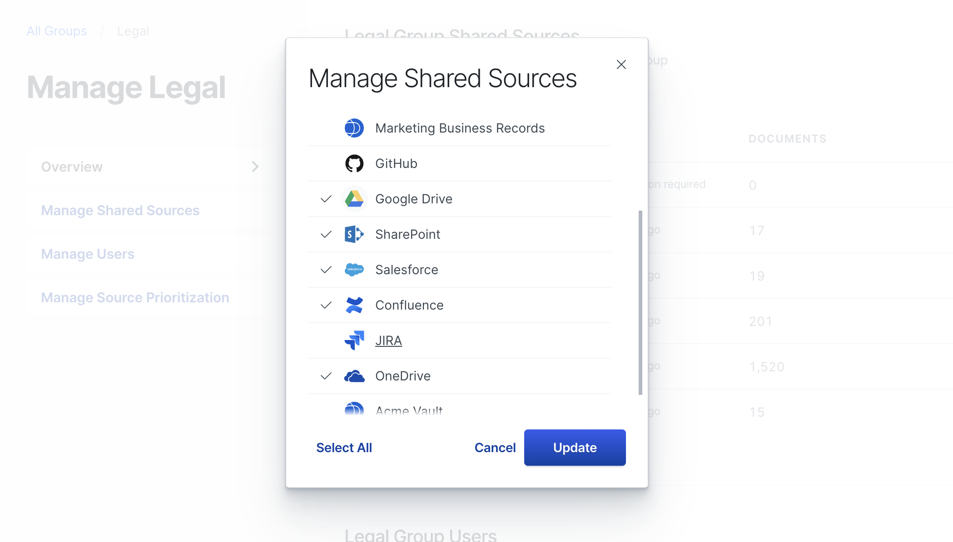Enable the JIRA source row
This screenshot has height=542, width=953.
click(x=388, y=340)
